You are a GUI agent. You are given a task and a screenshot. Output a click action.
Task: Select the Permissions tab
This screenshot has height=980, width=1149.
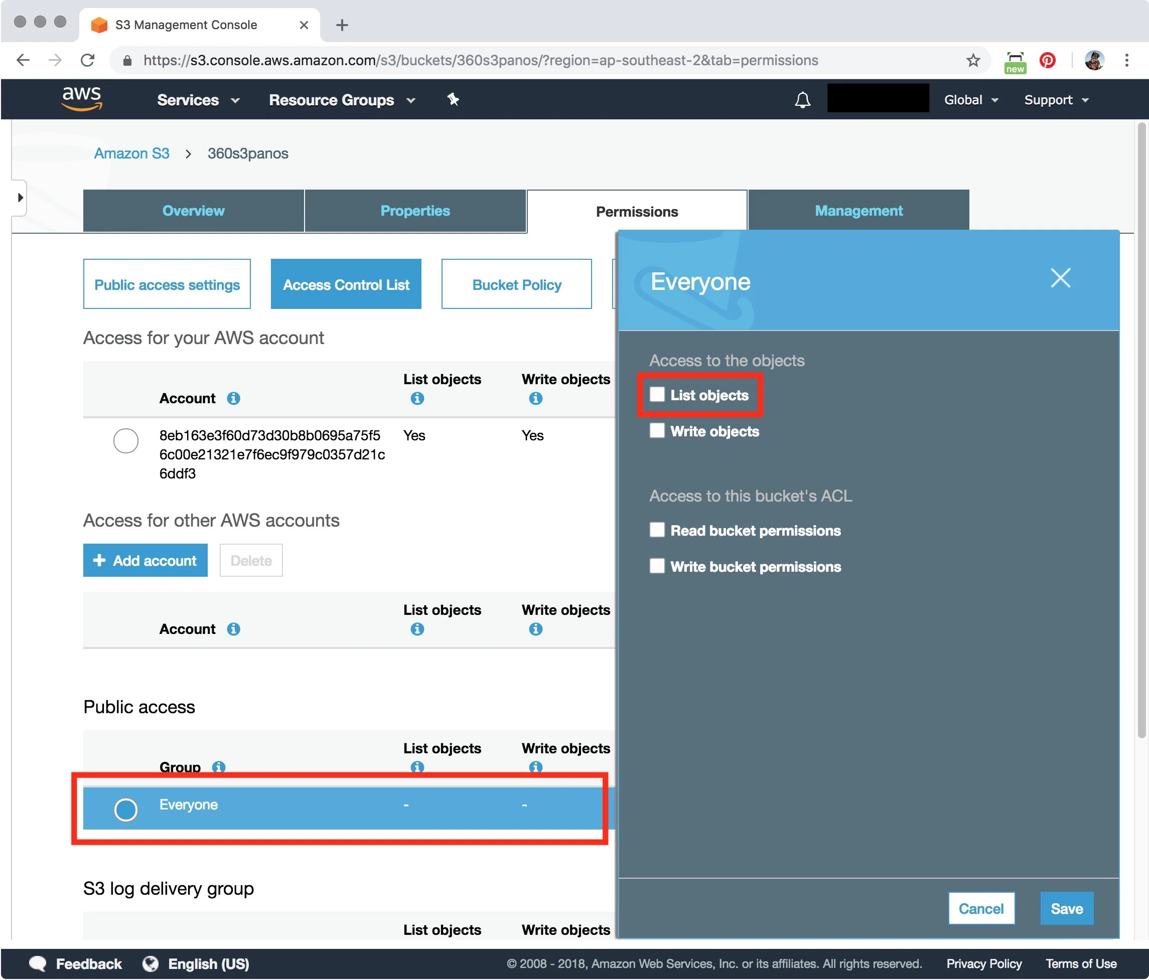click(x=637, y=211)
